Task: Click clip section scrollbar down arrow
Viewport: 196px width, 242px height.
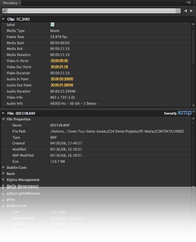Action: tap(193, 106)
